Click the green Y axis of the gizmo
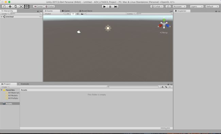221x134 pixels. tap(164, 20)
